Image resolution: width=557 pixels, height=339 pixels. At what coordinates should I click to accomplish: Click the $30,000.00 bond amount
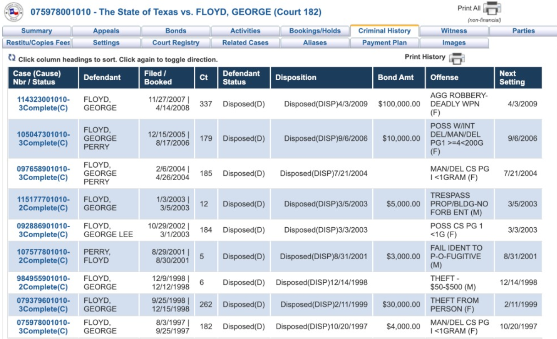point(401,305)
